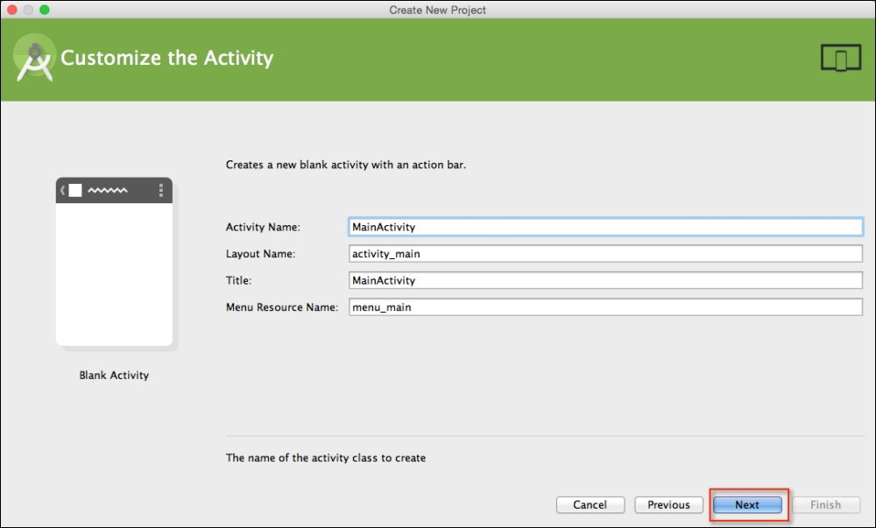Click into the Layout Name field
The image size is (876, 528).
point(605,254)
